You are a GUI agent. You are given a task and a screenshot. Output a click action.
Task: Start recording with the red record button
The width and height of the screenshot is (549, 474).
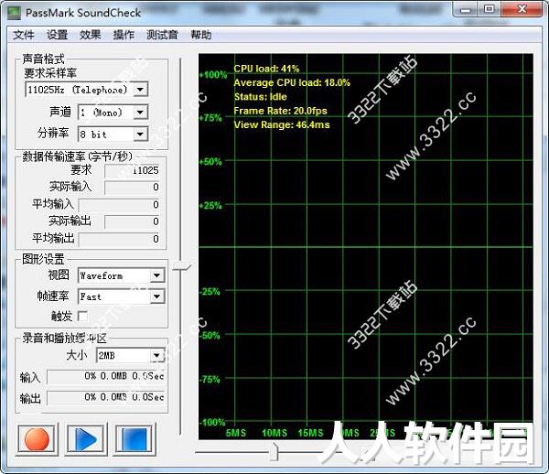pos(37,439)
